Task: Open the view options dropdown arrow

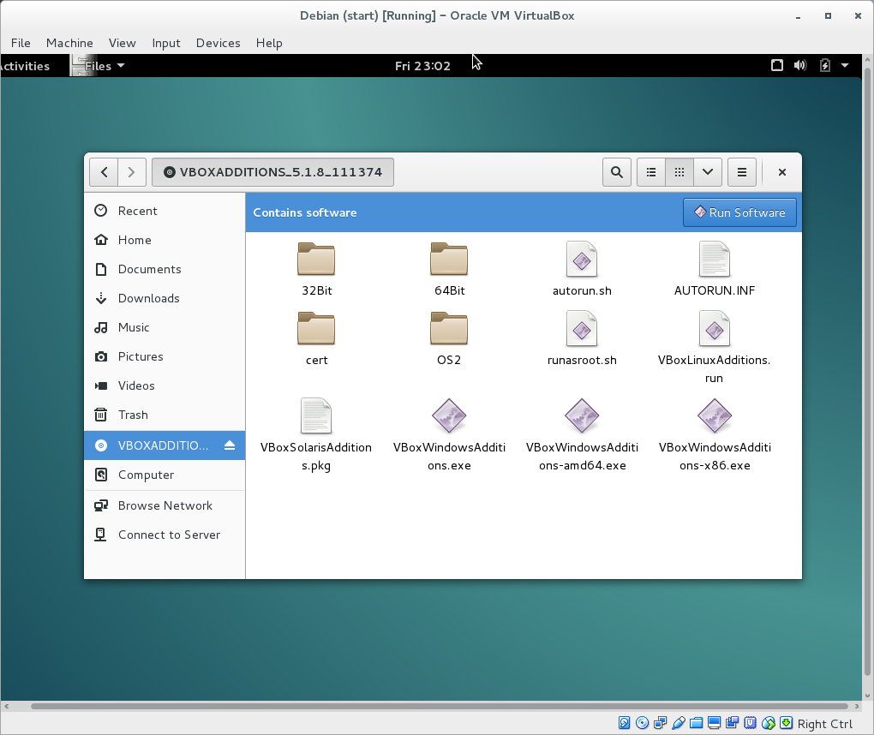Action: pos(708,172)
